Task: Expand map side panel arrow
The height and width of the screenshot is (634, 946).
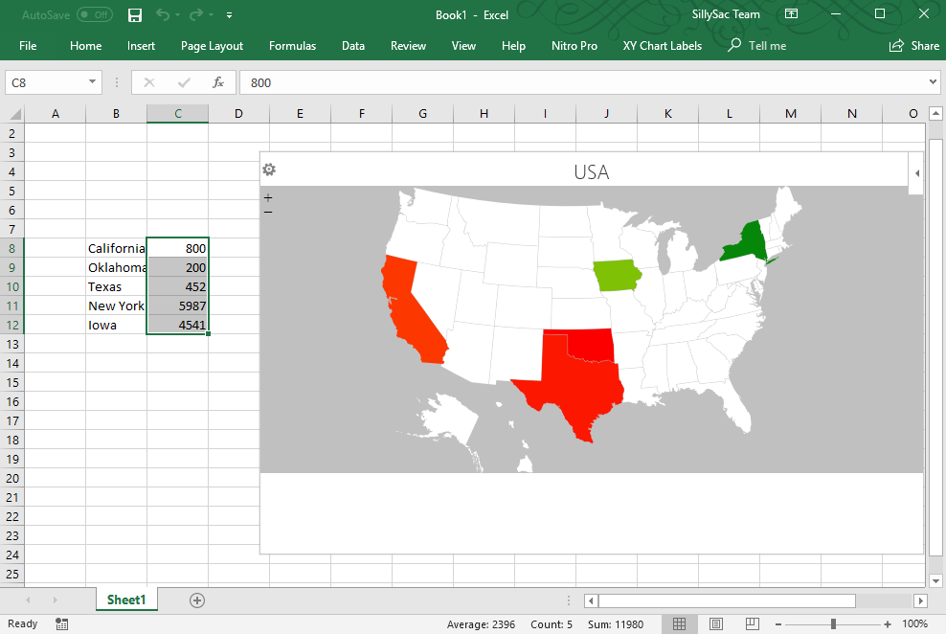Action: click(x=916, y=173)
